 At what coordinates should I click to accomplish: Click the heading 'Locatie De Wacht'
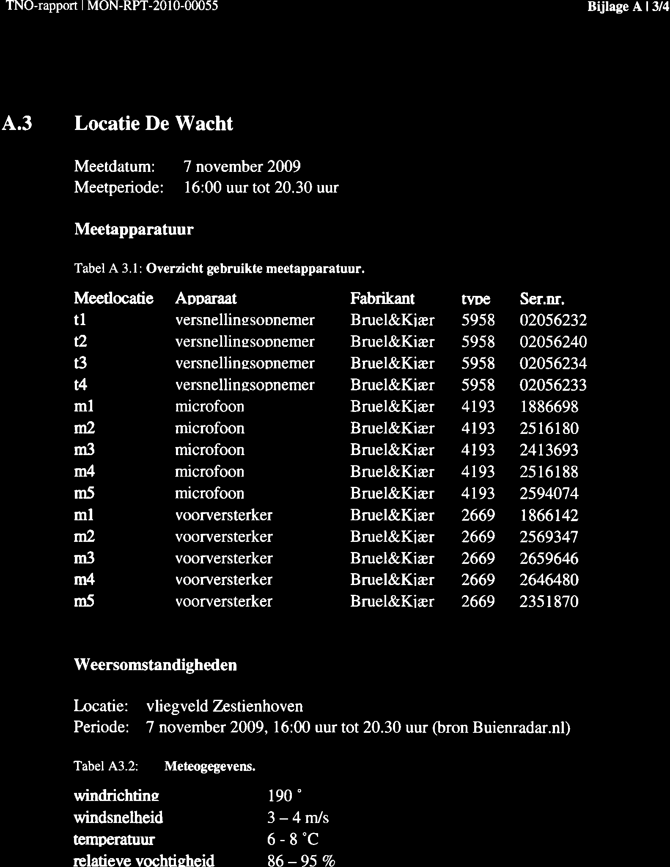click(153, 124)
